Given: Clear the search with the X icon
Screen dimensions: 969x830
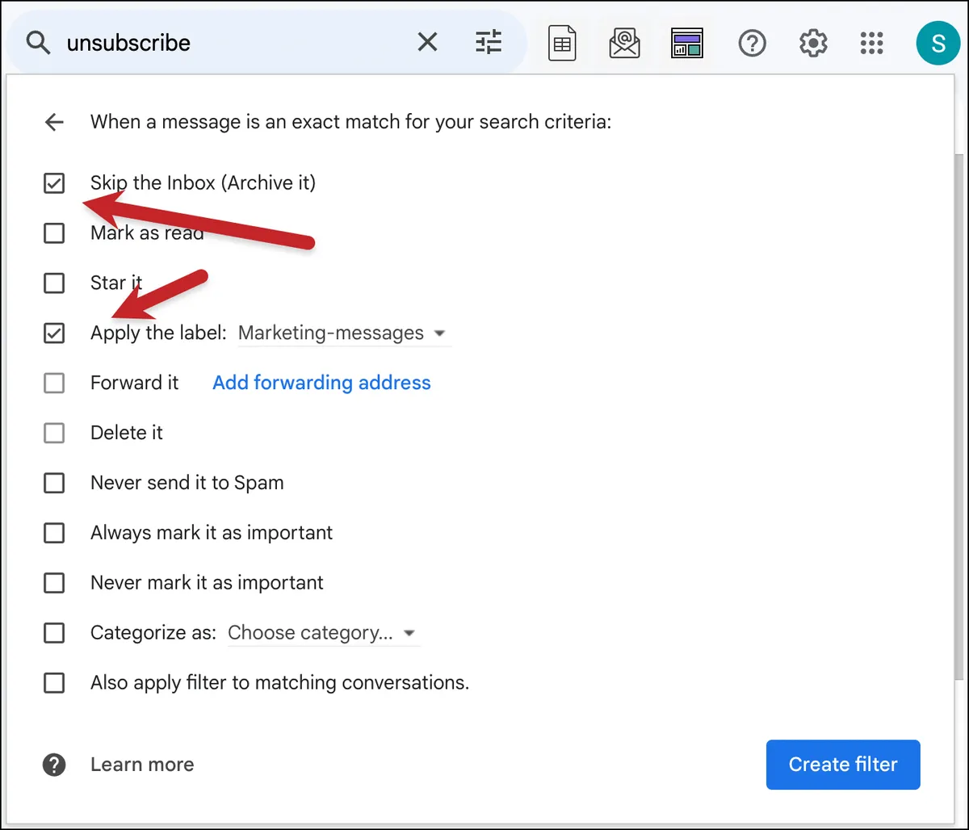Looking at the screenshot, I should coord(427,42).
